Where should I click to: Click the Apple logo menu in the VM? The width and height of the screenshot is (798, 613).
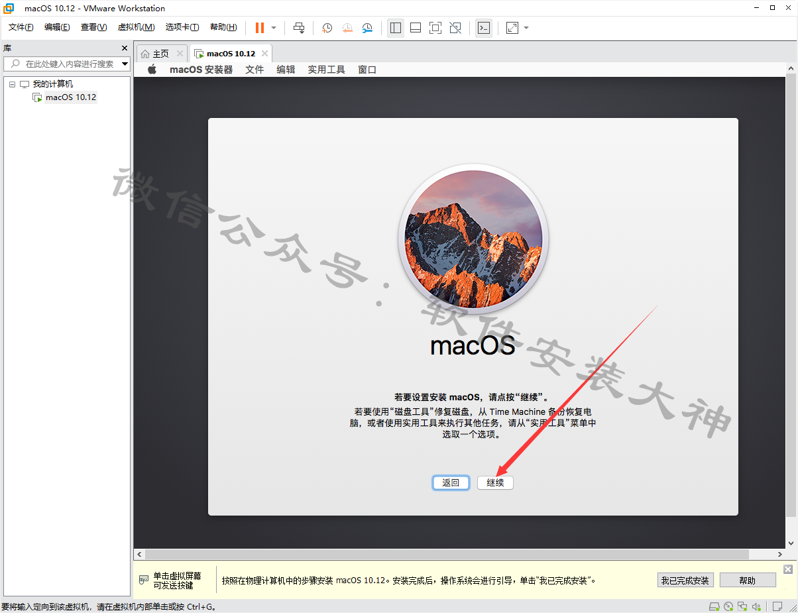click(x=152, y=70)
